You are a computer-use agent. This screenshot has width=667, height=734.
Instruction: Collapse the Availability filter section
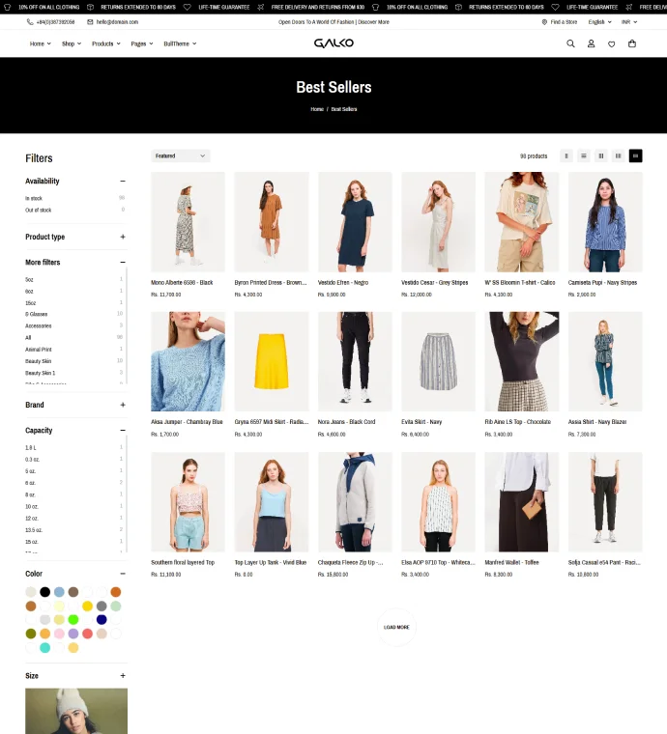pos(123,182)
